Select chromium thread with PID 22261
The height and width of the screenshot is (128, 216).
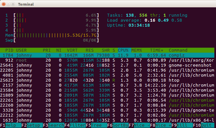click(107, 100)
